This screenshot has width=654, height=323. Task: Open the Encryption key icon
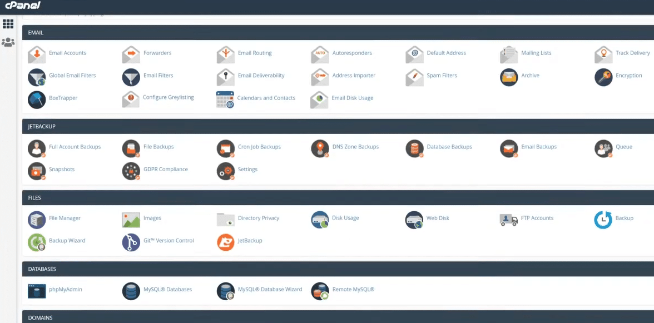(x=603, y=77)
